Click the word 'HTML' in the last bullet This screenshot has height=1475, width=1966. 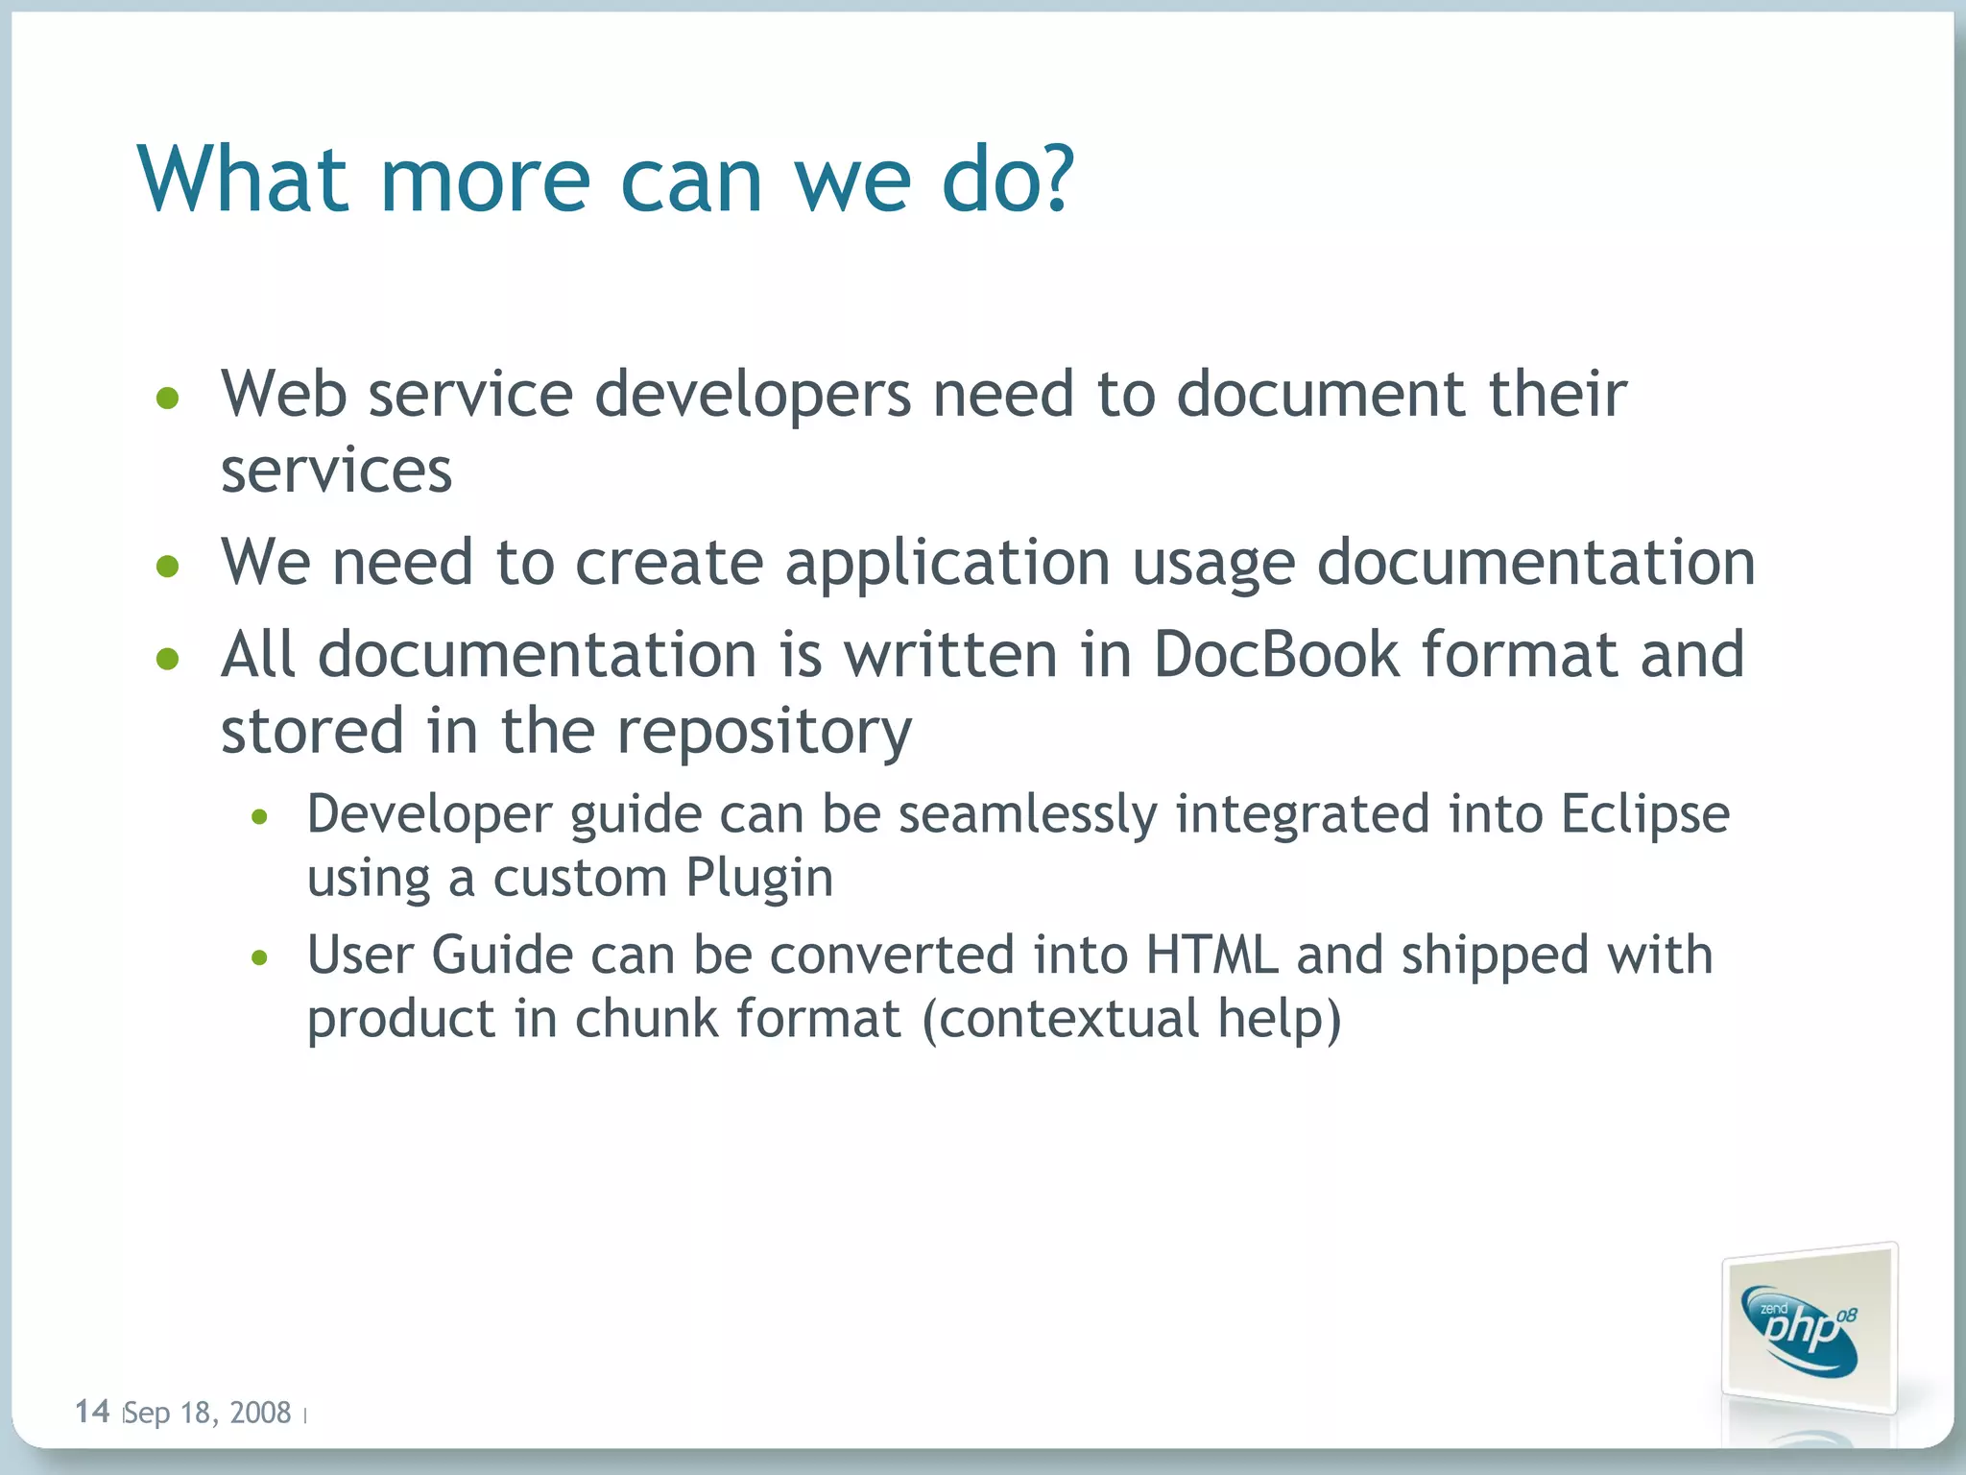pos(1211,955)
